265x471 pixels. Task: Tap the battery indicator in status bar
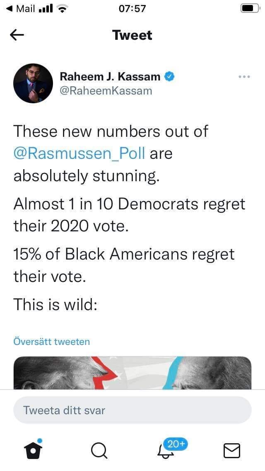click(x=248, y=9)
